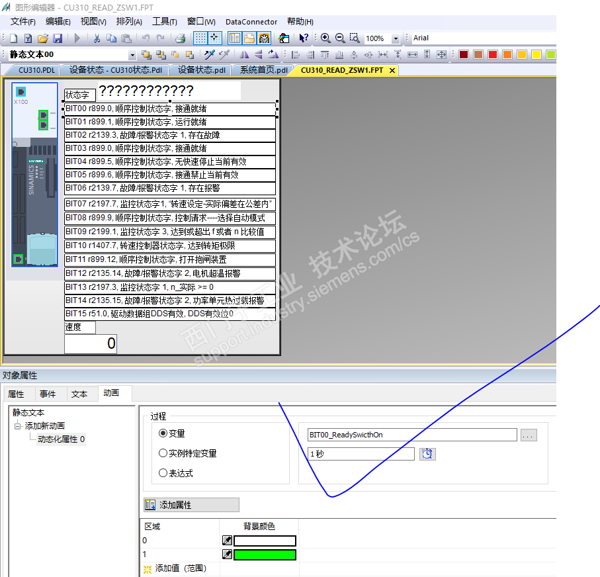Click the tag field BIT00_ReadySwicthOn
The height and width of the screenshot is (577, 600).
[412, 435]
